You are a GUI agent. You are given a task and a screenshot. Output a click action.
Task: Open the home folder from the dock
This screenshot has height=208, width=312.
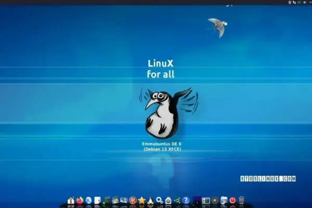click(x=71, y=200)
